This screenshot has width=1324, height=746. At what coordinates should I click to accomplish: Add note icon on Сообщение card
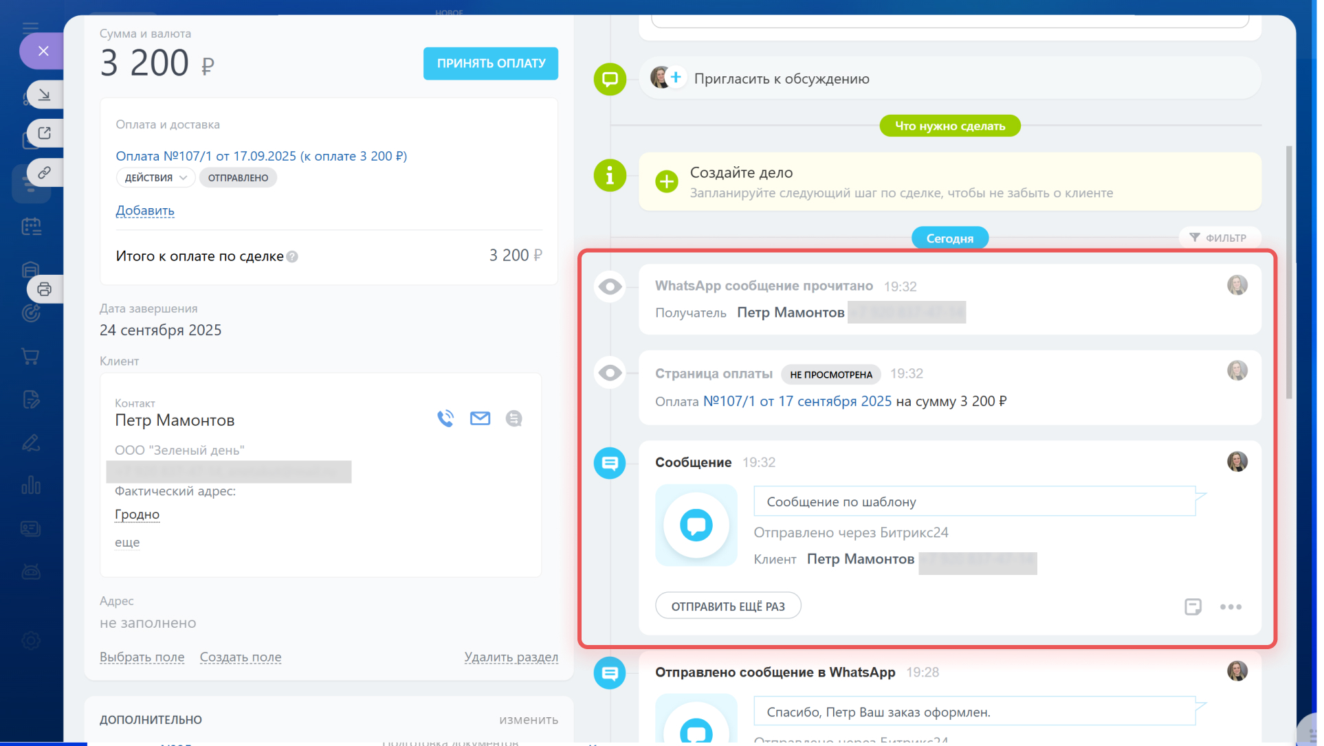[x=1193, y=607]
